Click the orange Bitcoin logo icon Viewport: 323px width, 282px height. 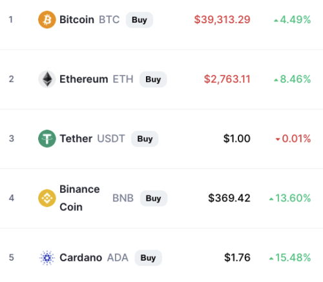tap(47, 19)
